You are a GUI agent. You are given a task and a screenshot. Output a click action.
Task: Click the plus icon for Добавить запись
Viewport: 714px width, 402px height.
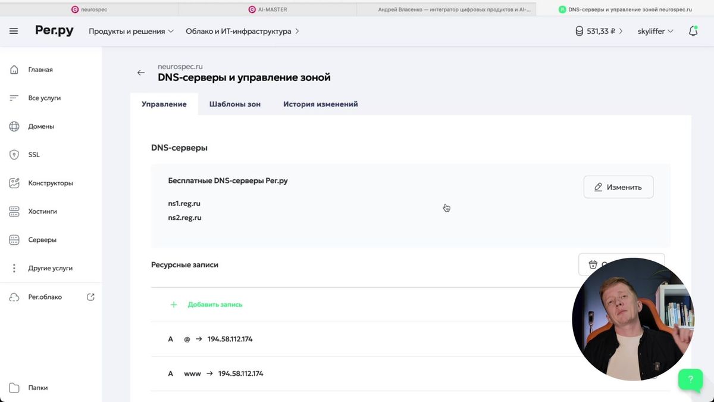pyautogui.click(x=174, y=304)
